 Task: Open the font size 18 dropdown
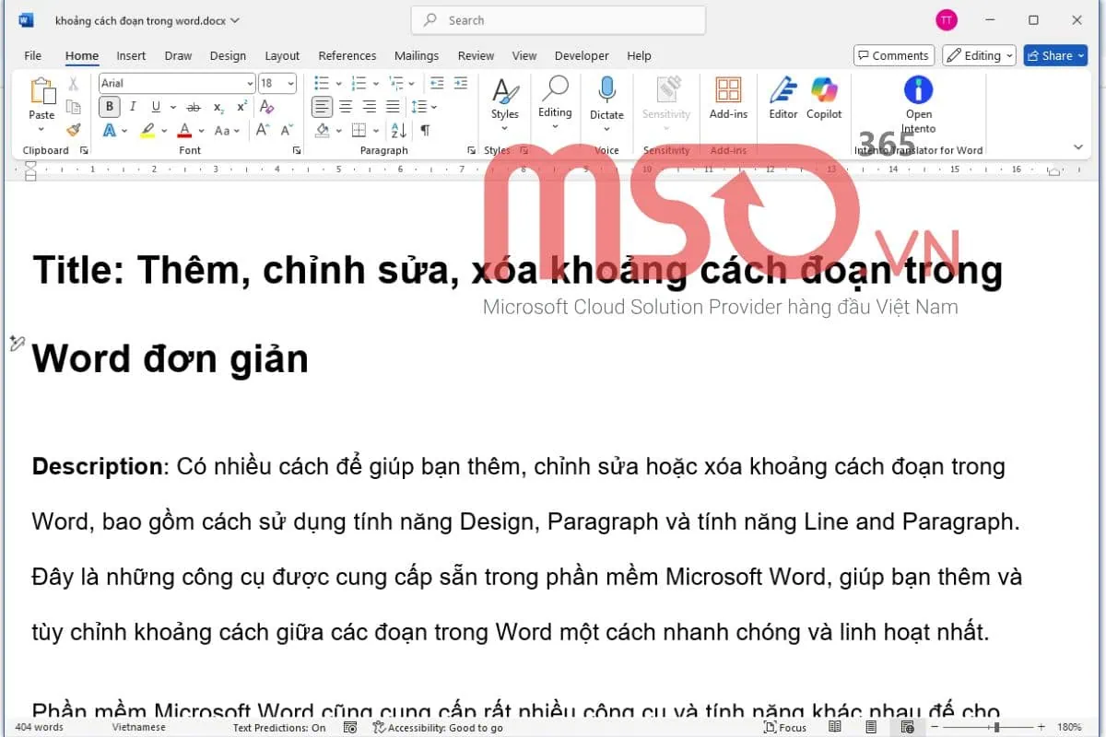click(291, 84)
